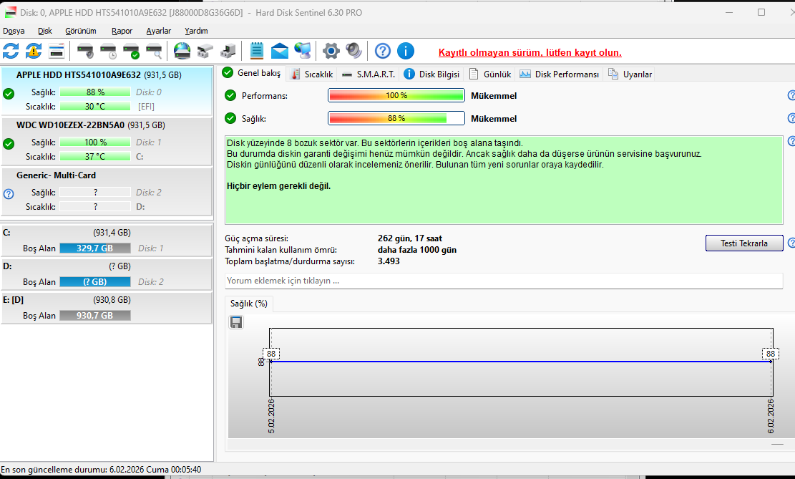
Task: Click the floppy save icon above health graph
Action: pos(235,322)
